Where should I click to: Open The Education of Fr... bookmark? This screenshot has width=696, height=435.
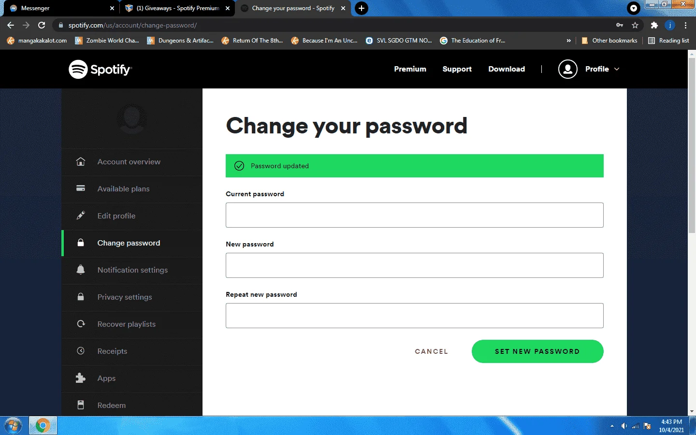[473, 41]
